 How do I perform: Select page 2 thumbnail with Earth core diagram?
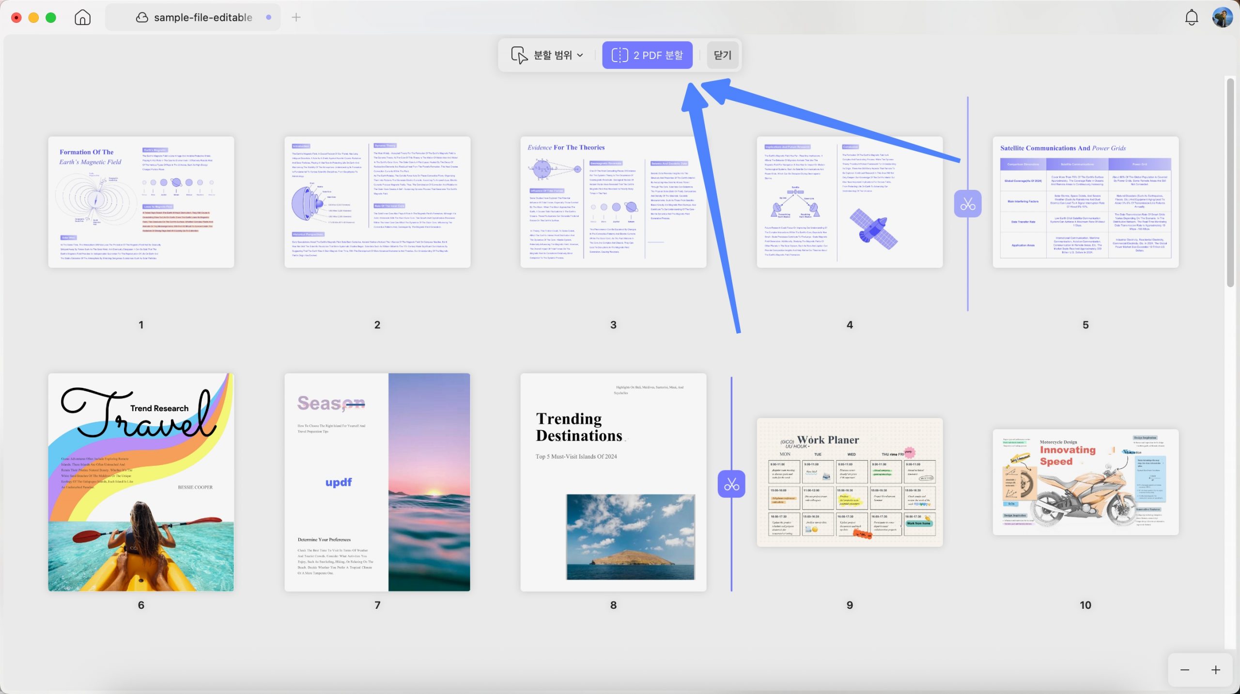pyautogui.click(x=377, y=202)
